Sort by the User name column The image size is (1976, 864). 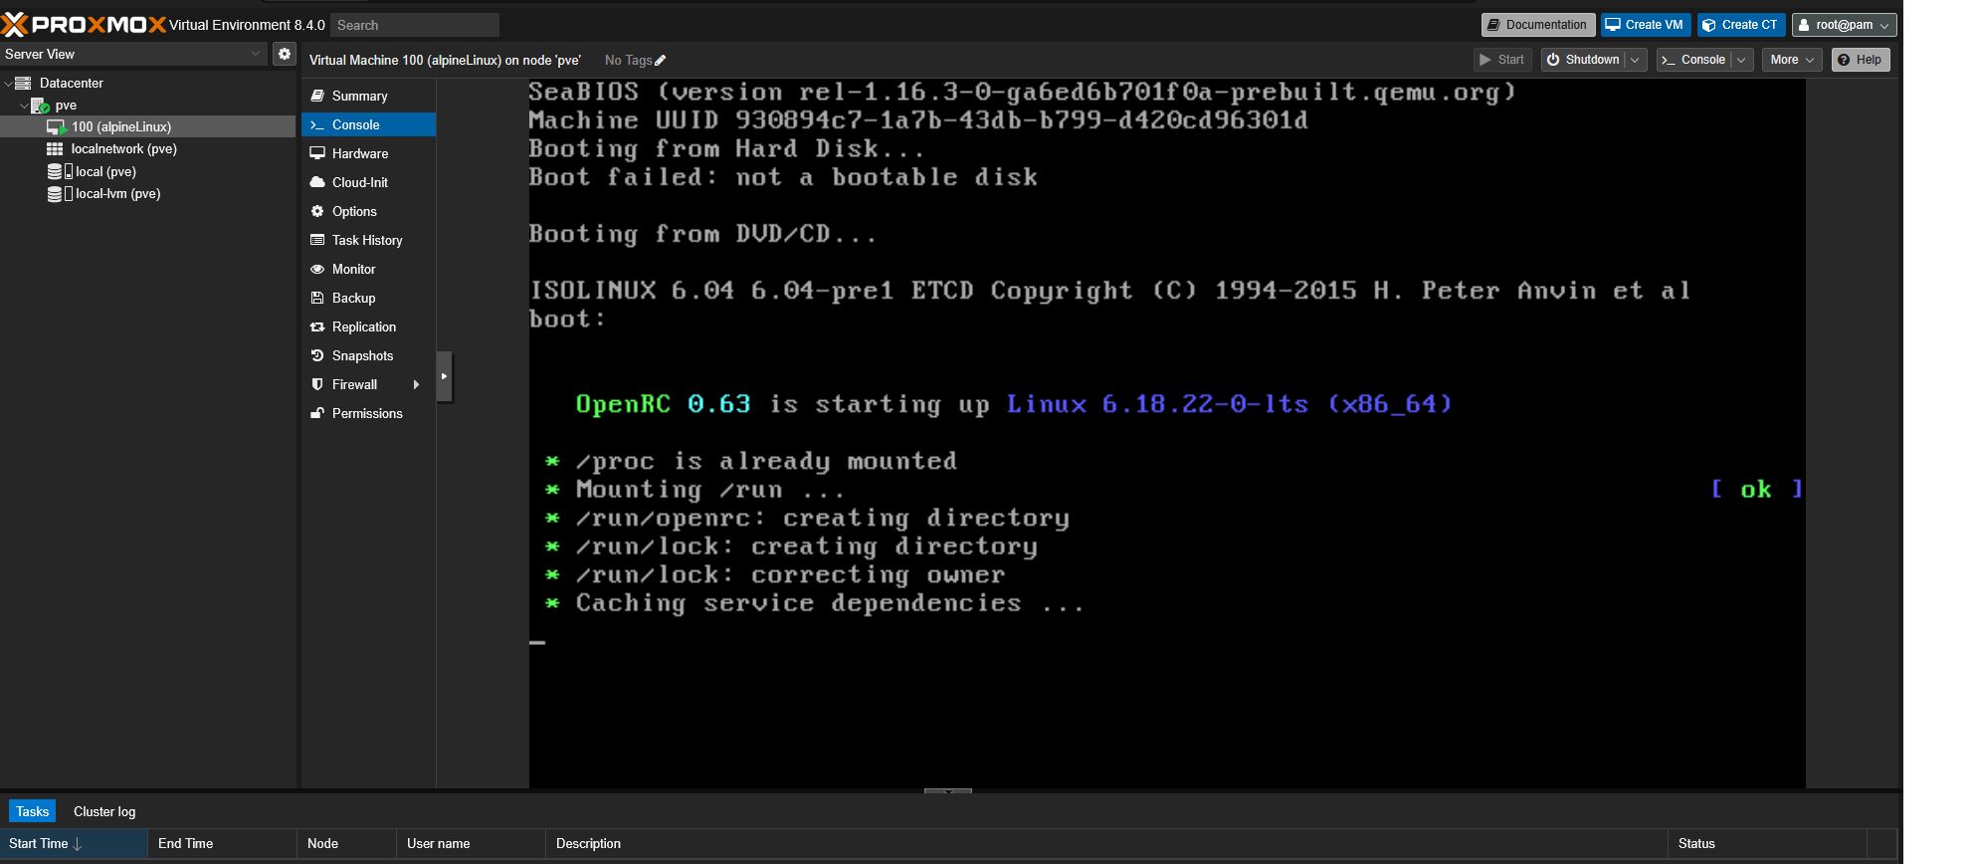click(x=471, y=844)
